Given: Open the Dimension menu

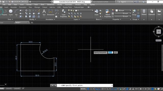Looking at the screenshot, I should [51, 5].
